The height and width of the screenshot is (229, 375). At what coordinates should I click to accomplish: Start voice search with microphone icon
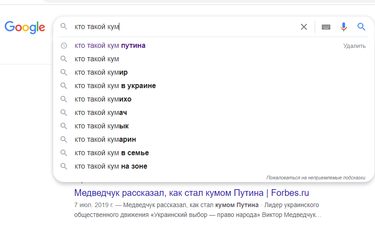click(343, 27)
